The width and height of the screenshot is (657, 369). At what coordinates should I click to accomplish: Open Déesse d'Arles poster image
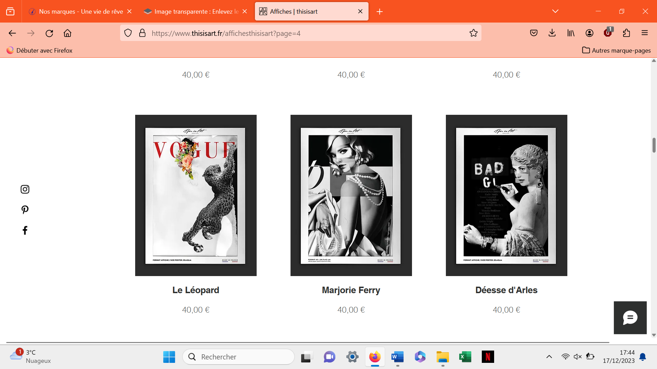506,195
